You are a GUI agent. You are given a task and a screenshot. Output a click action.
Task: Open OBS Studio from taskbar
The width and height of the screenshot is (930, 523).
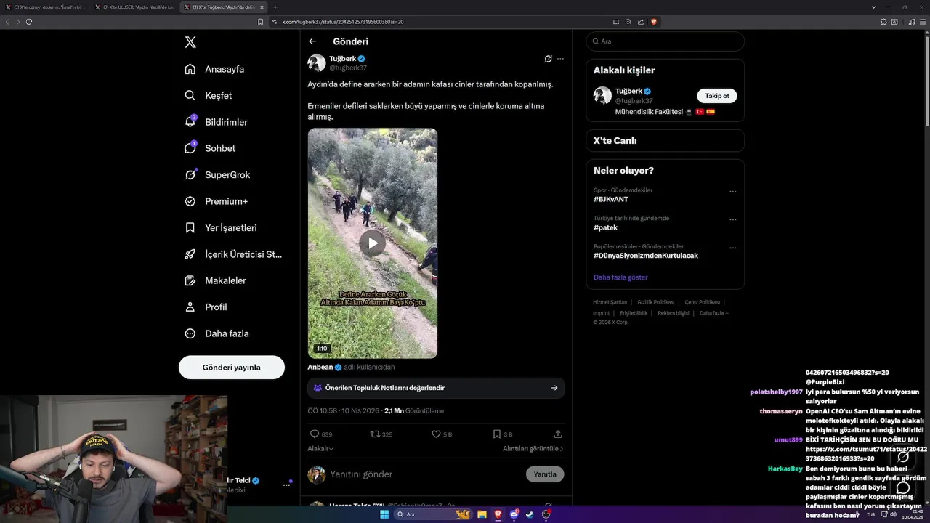tap(546, 514)
